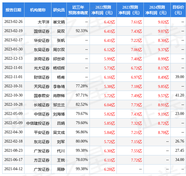The width and height of the screenshot is (186, 176).
Task: Select researcher 崔文娟
Action: click(59, 22)
